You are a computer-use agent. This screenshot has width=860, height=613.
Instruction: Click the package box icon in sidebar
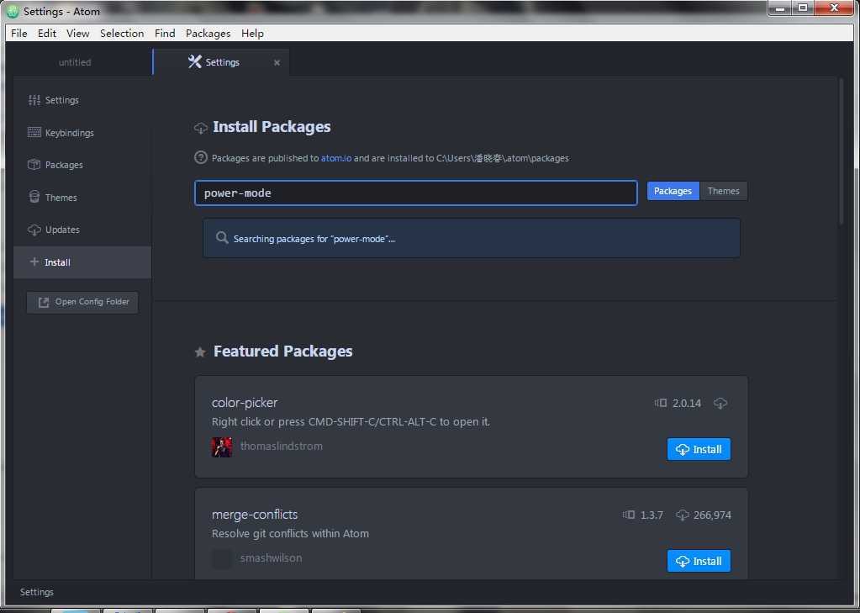pyautogui.click(x=34, y=165)
